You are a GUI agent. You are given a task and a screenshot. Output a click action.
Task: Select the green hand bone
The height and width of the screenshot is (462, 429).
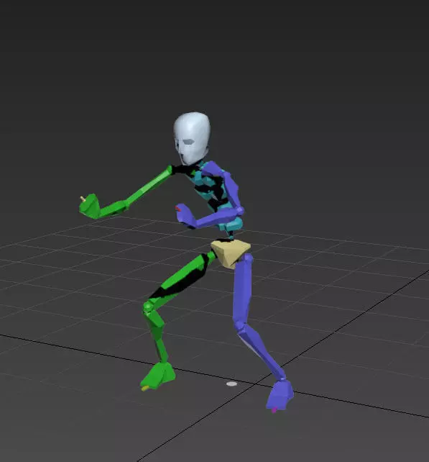90,207
